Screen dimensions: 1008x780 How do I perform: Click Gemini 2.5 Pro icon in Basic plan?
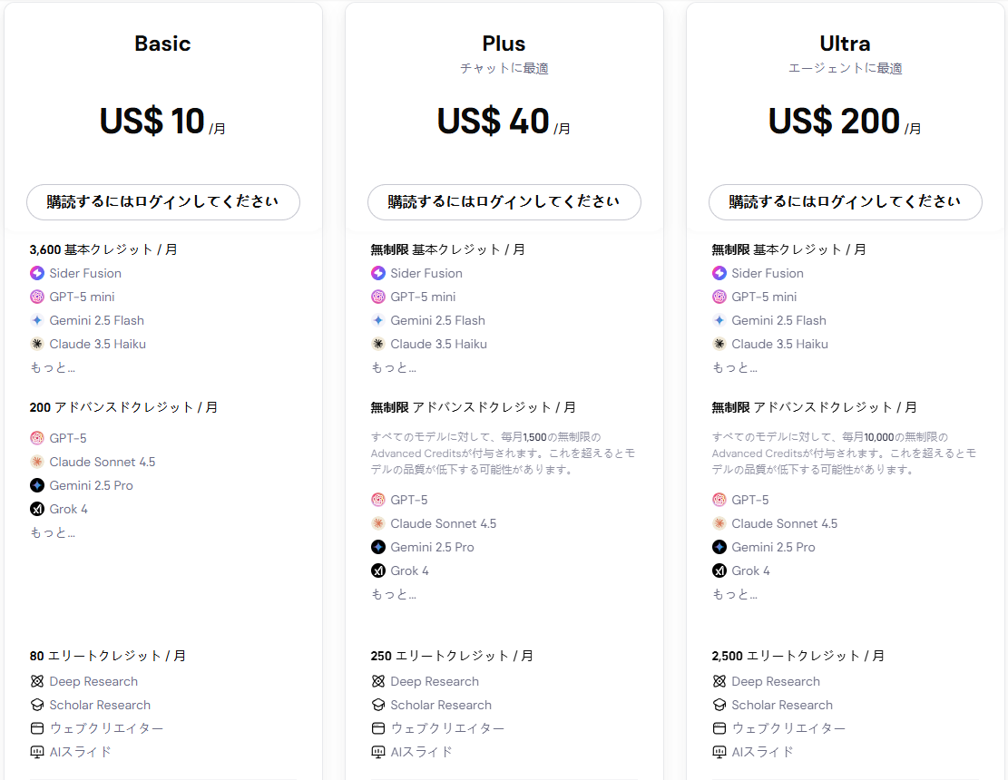click(37, 485)
